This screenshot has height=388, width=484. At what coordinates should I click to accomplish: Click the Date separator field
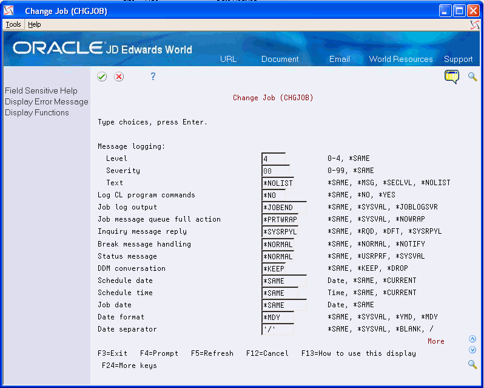click(x=278, y=329)
